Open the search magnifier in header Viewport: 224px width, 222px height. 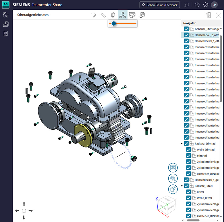click(x=186, y=5)
